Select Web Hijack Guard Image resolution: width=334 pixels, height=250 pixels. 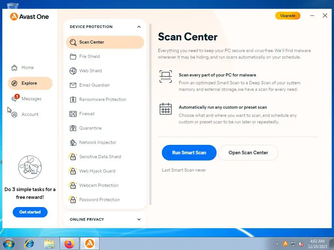(105, 171)
